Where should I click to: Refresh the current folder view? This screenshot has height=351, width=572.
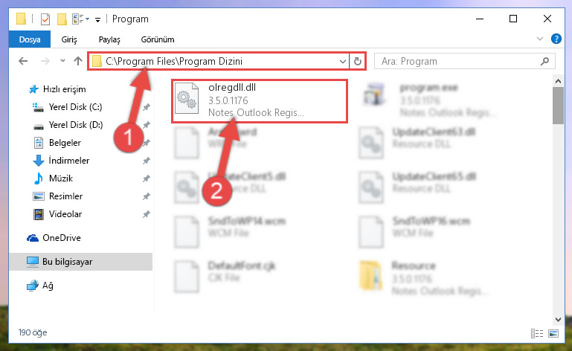358,61
